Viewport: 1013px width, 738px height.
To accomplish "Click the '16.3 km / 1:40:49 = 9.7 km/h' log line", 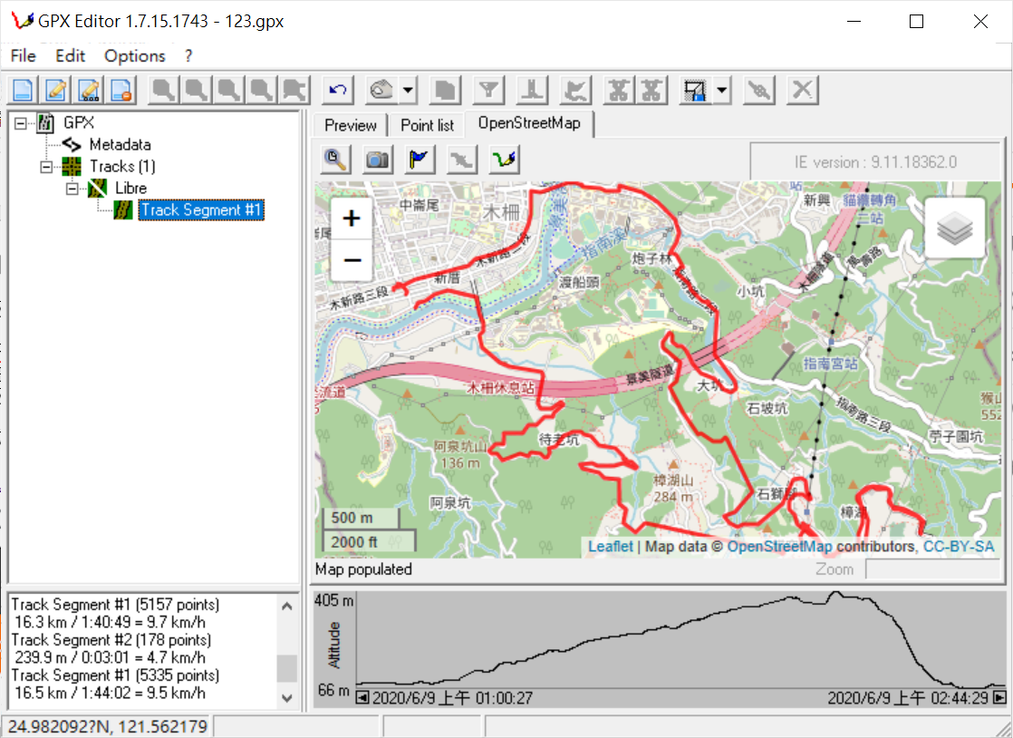I will click(x=110, y=622).
